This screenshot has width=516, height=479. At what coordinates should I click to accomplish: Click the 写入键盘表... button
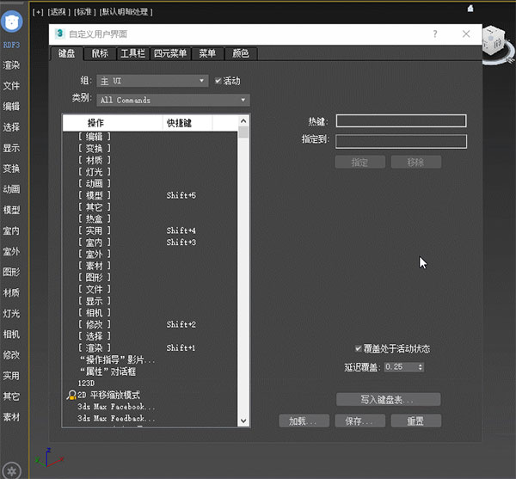pos(388,400)
